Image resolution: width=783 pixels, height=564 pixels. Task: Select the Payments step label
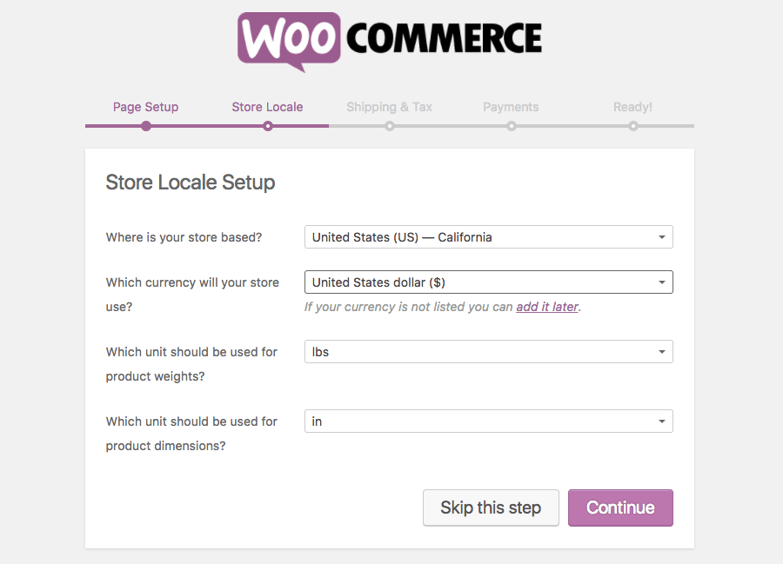(x=511, y=107)
